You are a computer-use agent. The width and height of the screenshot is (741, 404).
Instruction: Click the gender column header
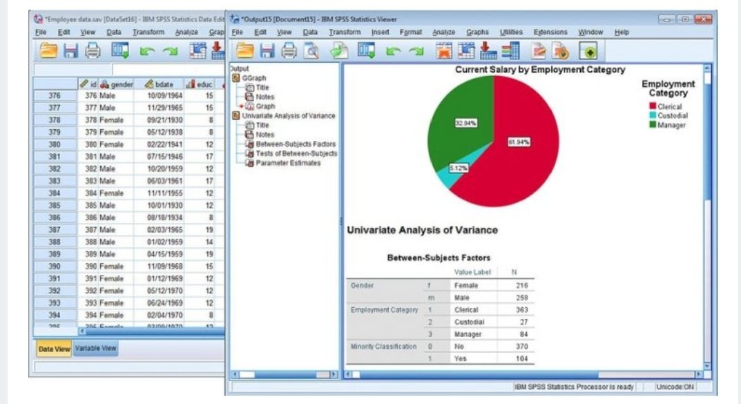tap(117, 84)
